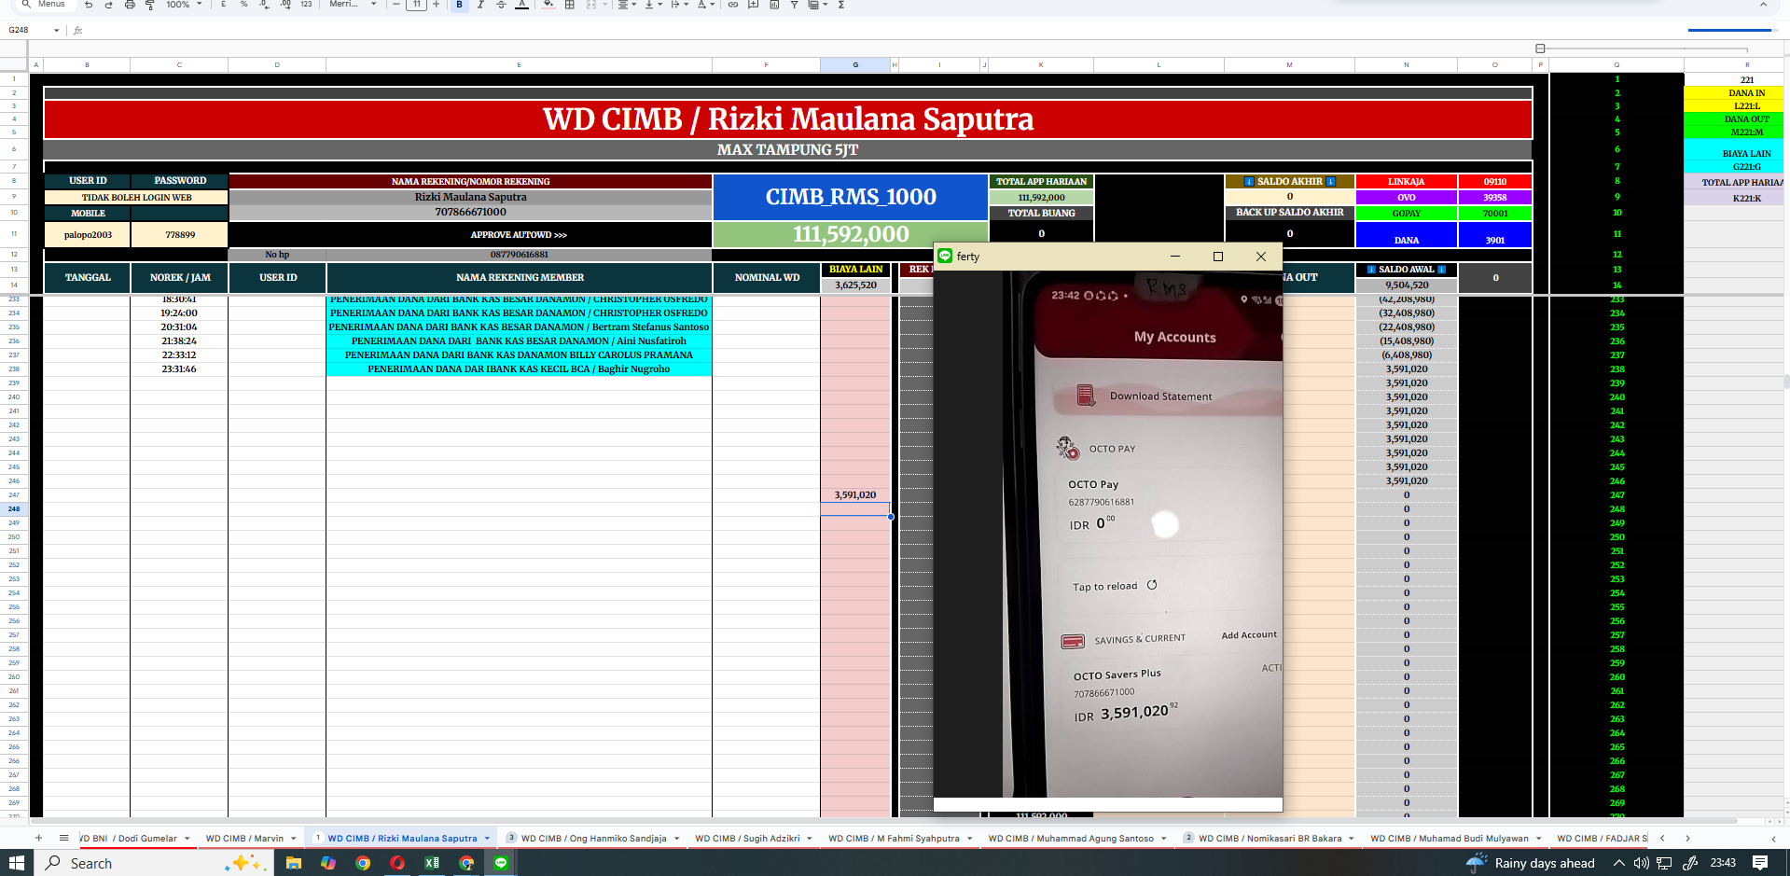The width and height of the screenshot is (1790, 876).
Task: Switch to WD CIMB / Ong Hanmiko Sandjaja tab
Action: [x=593, y=839]
